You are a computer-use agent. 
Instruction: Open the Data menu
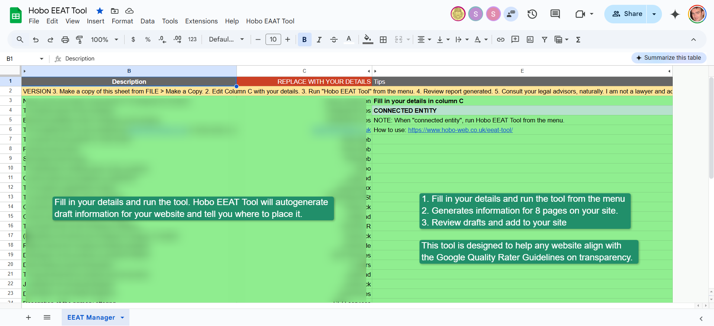pos(148,21)
